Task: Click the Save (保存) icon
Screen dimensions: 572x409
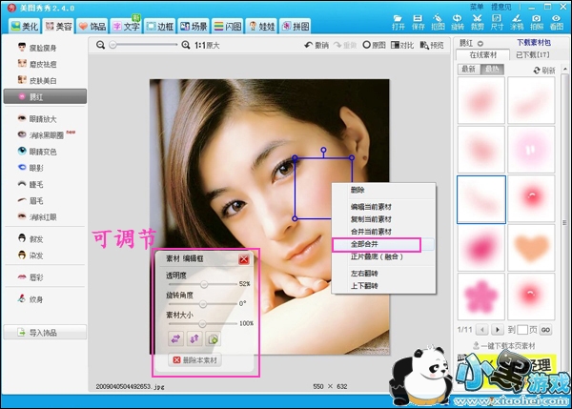Action: point(419,20)
